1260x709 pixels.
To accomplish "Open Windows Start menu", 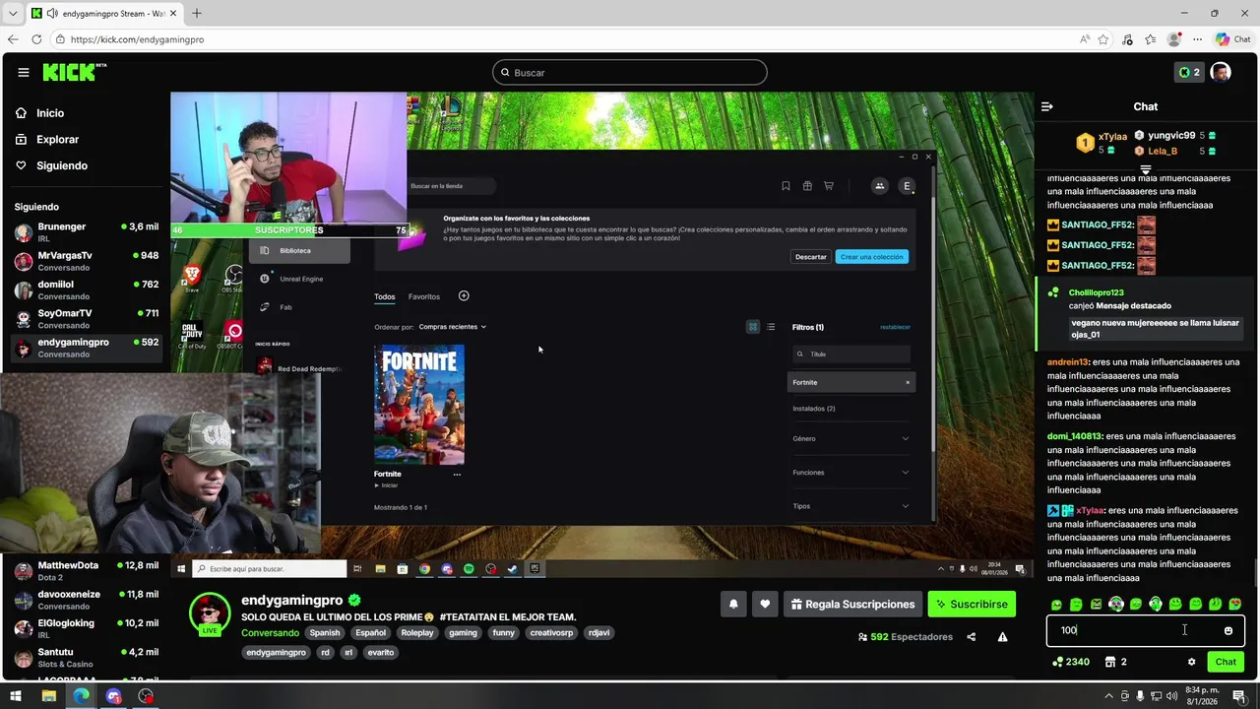I will (x=16, y=696).
